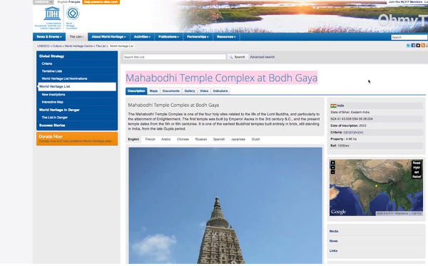Expand the Partnerships menu

(x=198, y=36)
